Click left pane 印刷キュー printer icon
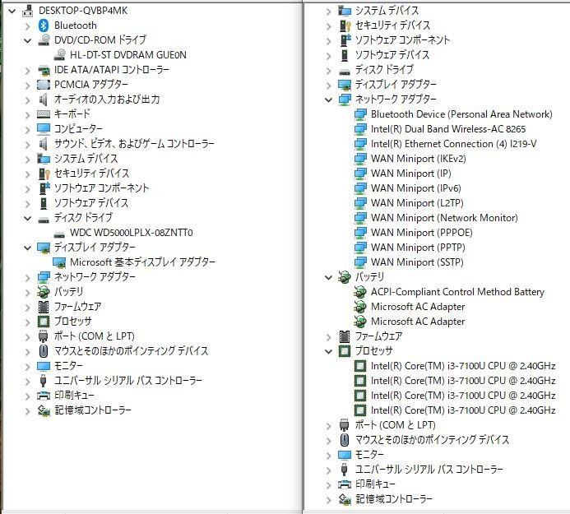 tap(44, 395)
